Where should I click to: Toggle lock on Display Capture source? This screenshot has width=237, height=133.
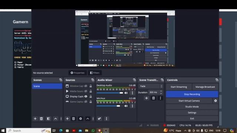90,96
